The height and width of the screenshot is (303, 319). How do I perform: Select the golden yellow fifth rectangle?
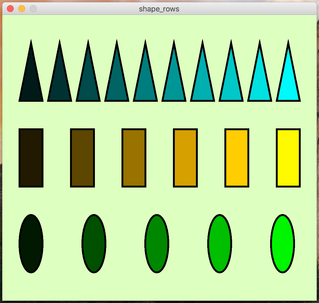coord(237,158)
